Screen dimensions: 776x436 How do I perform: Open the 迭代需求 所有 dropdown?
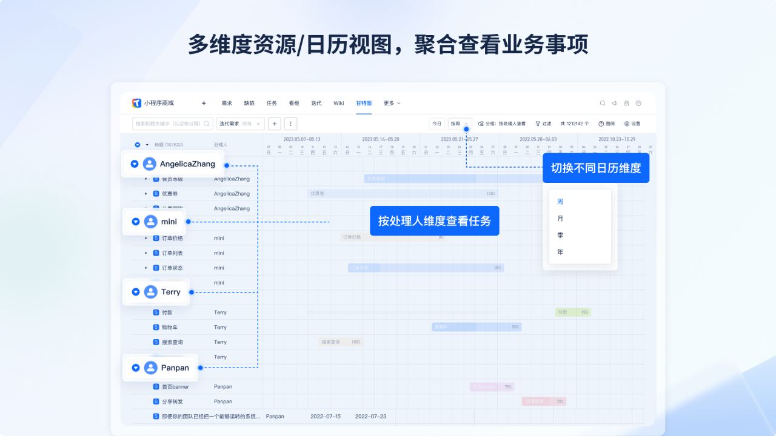coord(241,124)
